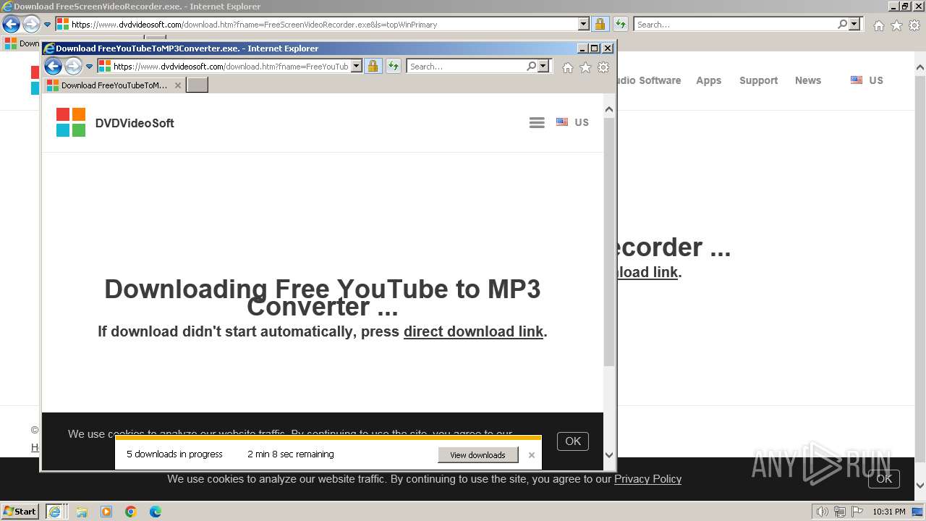Go back in the background IE window
Screen dimensions: 926x521
click(11, 25)
